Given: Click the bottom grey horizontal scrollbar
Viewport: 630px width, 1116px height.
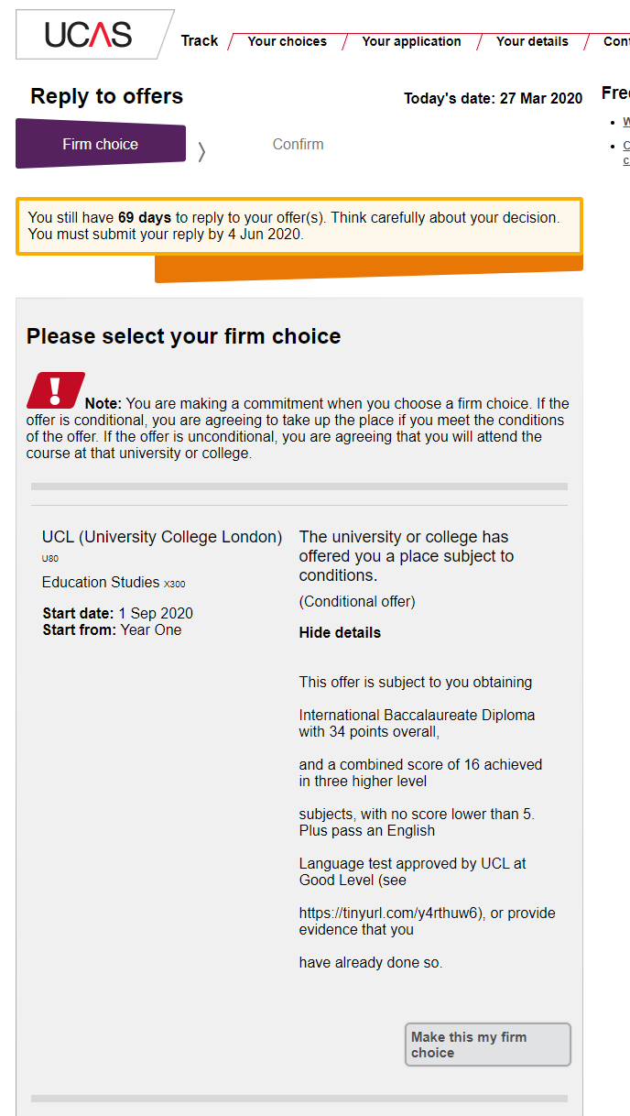Looking at the screenshot, I should point(299,1098).
